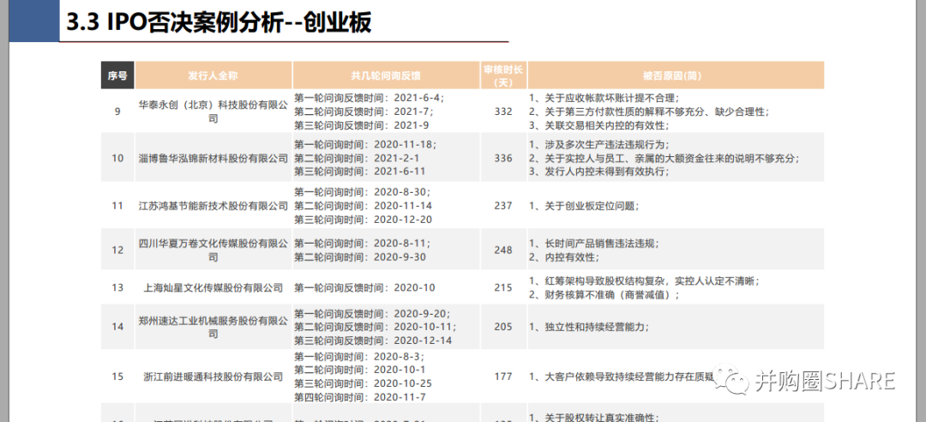Image resolution: width=926 pixels, height=422 pixels.
Task: Click "第二轮问询时间：2020-10-1" line
Action: [x=359, y=370]
